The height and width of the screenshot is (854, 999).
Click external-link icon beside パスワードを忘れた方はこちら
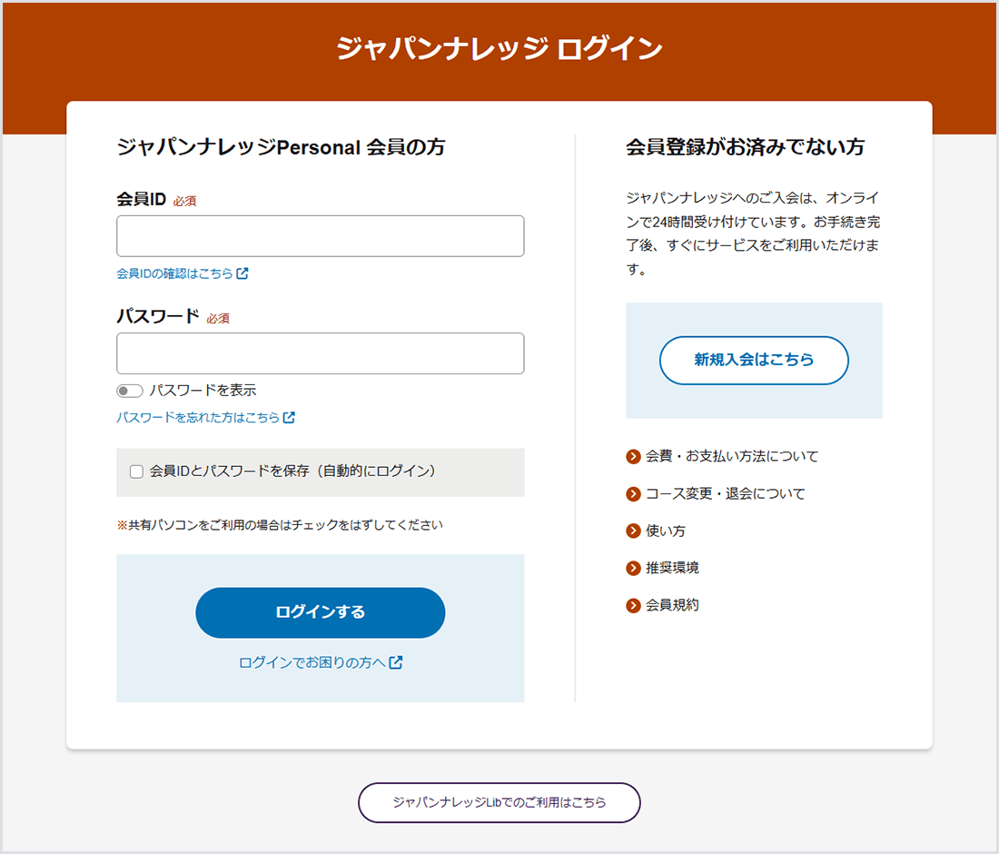pos(289,417)
